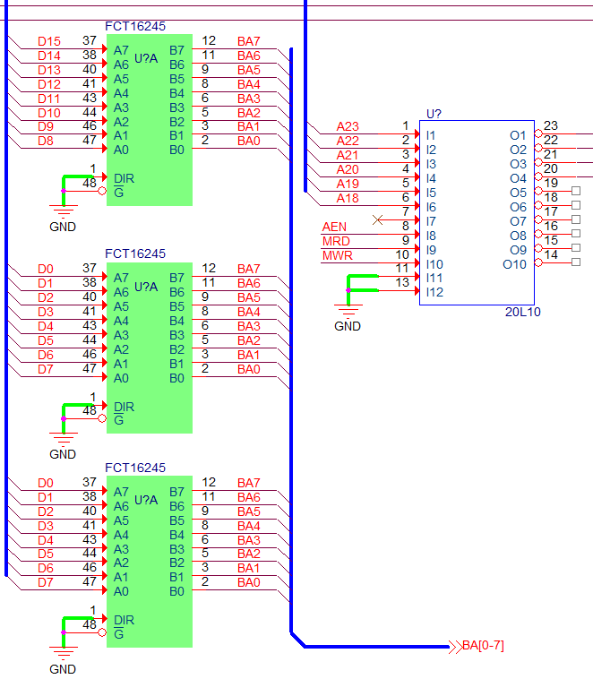Pick the A20 address net label

pyautogui.click(x=348, y=170)
